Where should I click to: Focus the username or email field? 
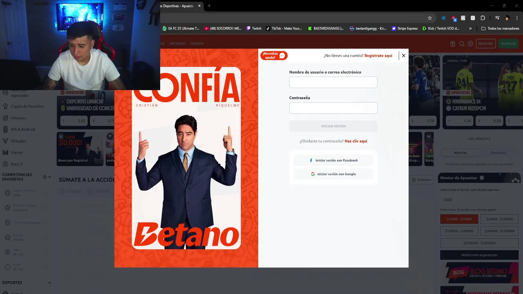(x=333, y=82)
